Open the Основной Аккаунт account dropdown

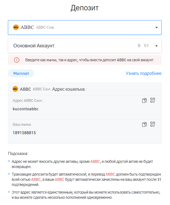click(x=85, y=46)
